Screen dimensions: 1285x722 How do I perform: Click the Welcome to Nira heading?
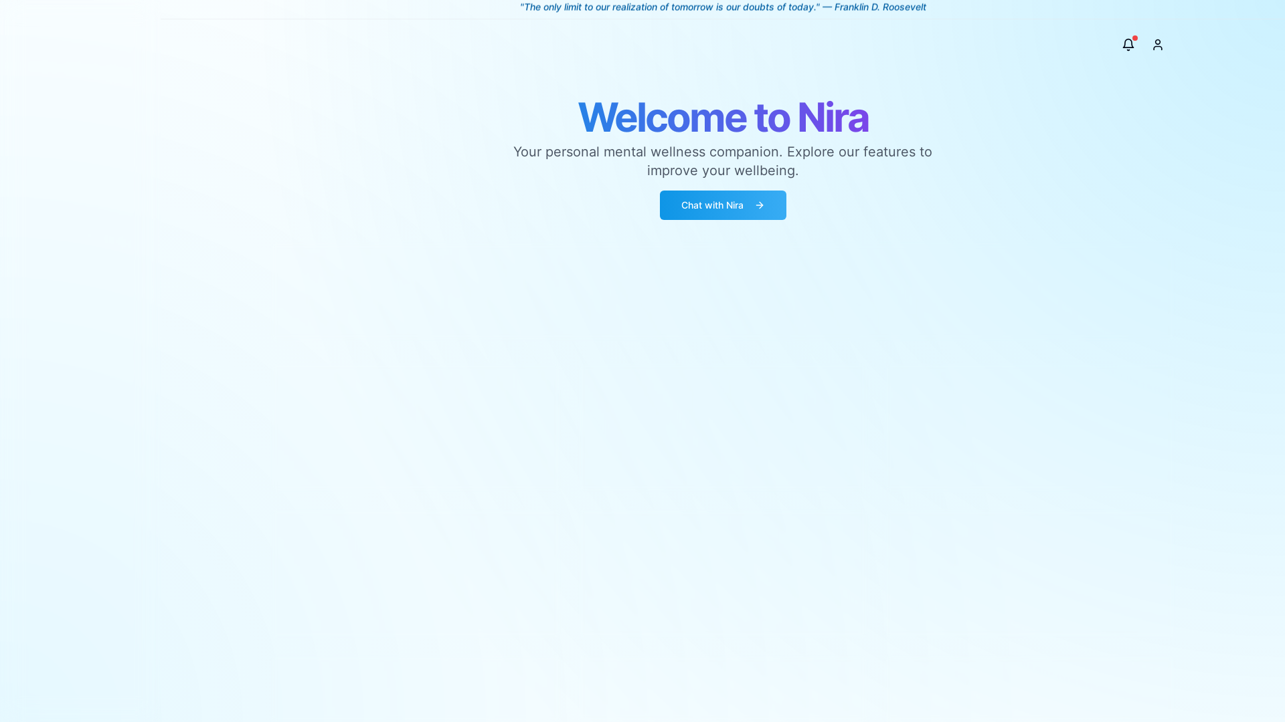point(723,117)
